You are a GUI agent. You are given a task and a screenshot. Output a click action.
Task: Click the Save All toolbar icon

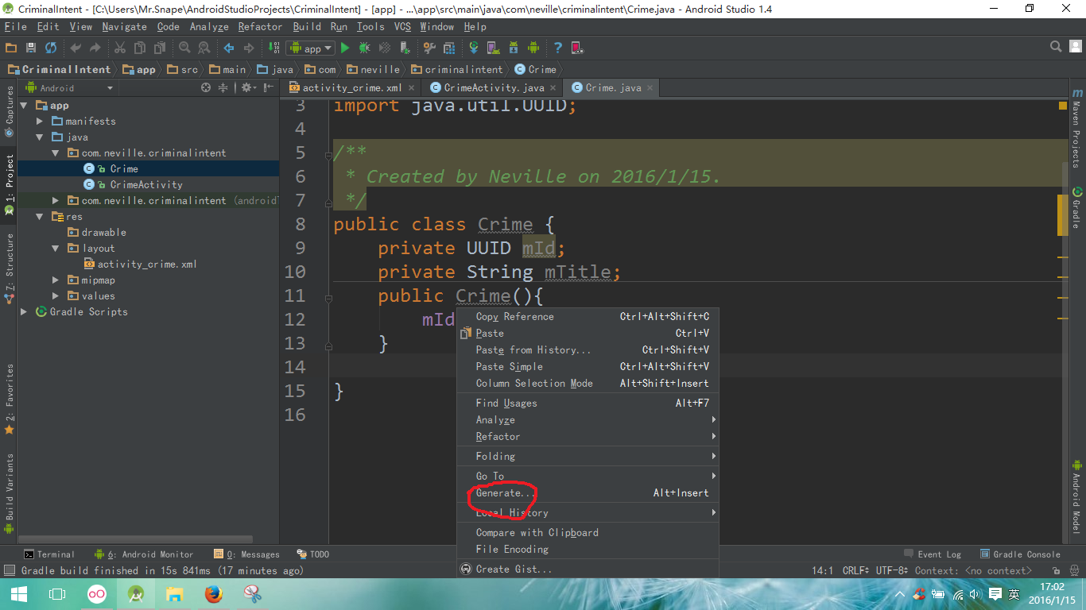pos(31,48)
